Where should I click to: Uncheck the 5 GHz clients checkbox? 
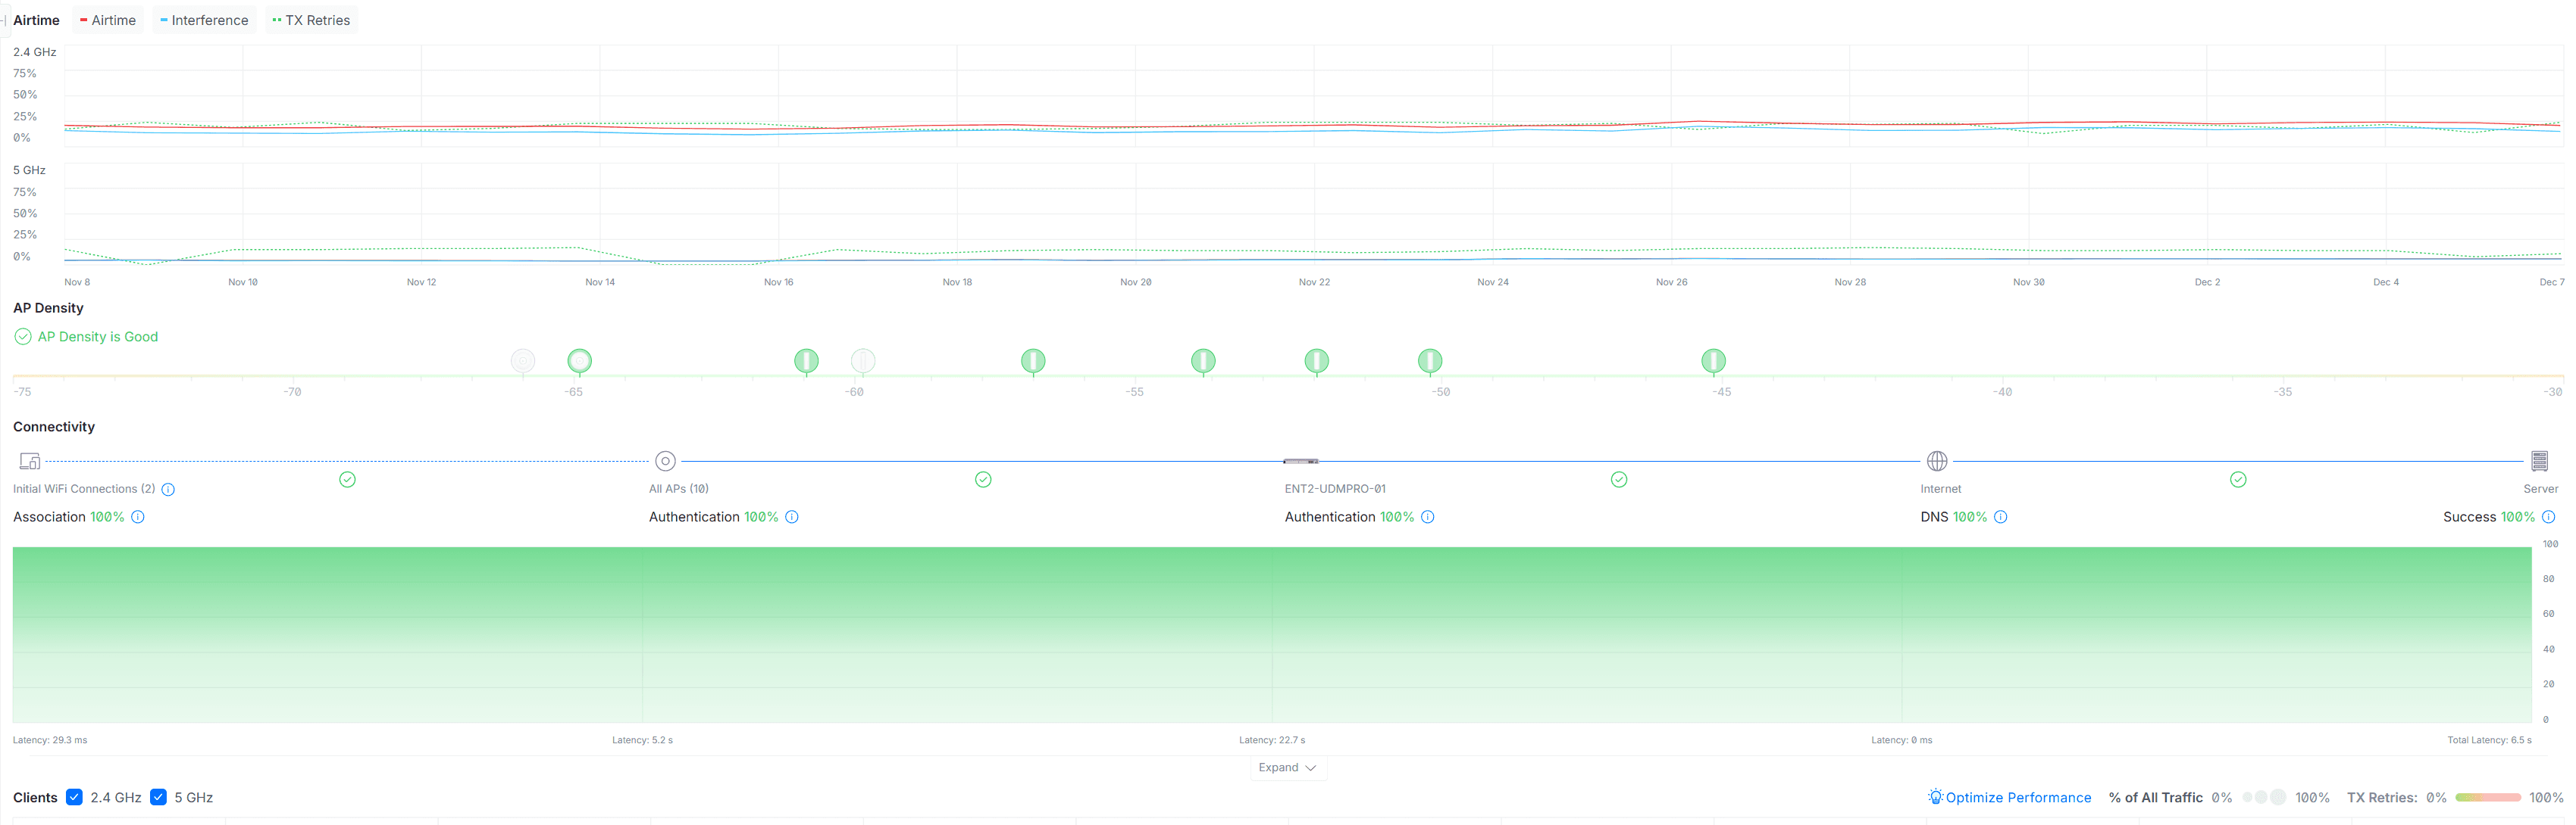pos(158,797)
